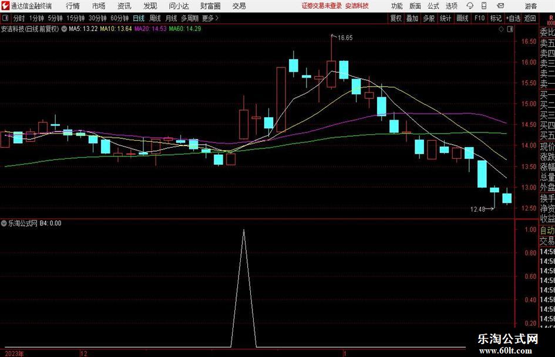Switch to 周线 weekly period

(x=155, y=18)
